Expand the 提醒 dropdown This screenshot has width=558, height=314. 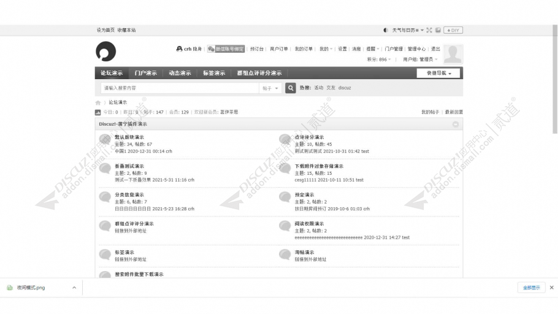pyautogui.click(x=373, y=49)
